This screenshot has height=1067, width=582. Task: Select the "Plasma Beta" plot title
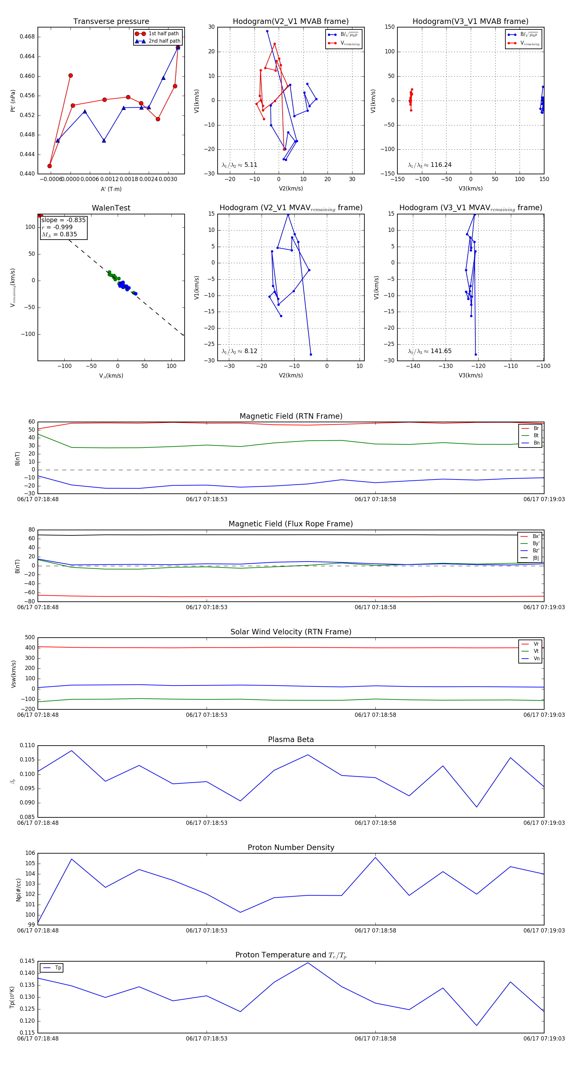(x=291, y=740)
